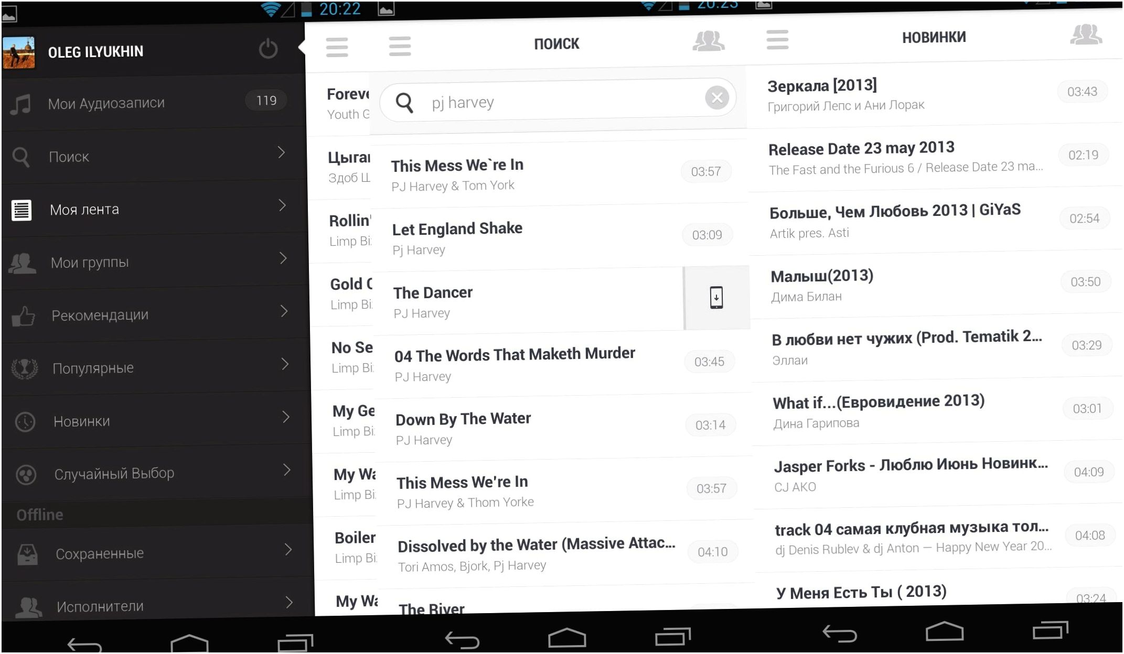Open the hamburger menu on the Поиск screen
This screenshot has height=654, width=1124.
[400, 46]
